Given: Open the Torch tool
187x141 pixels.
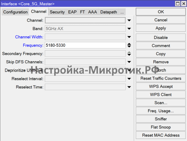Looking at the screenshot, I should pyautogui.click(x=161, y=70).
